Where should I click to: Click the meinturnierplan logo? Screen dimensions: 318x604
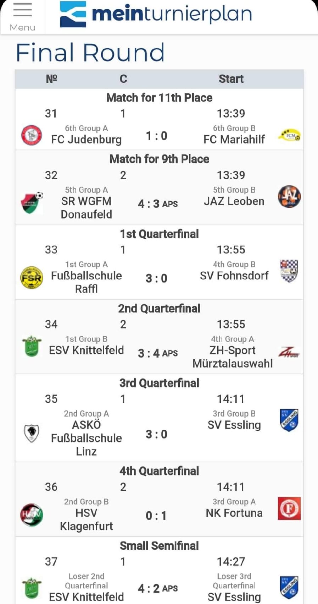156,14
